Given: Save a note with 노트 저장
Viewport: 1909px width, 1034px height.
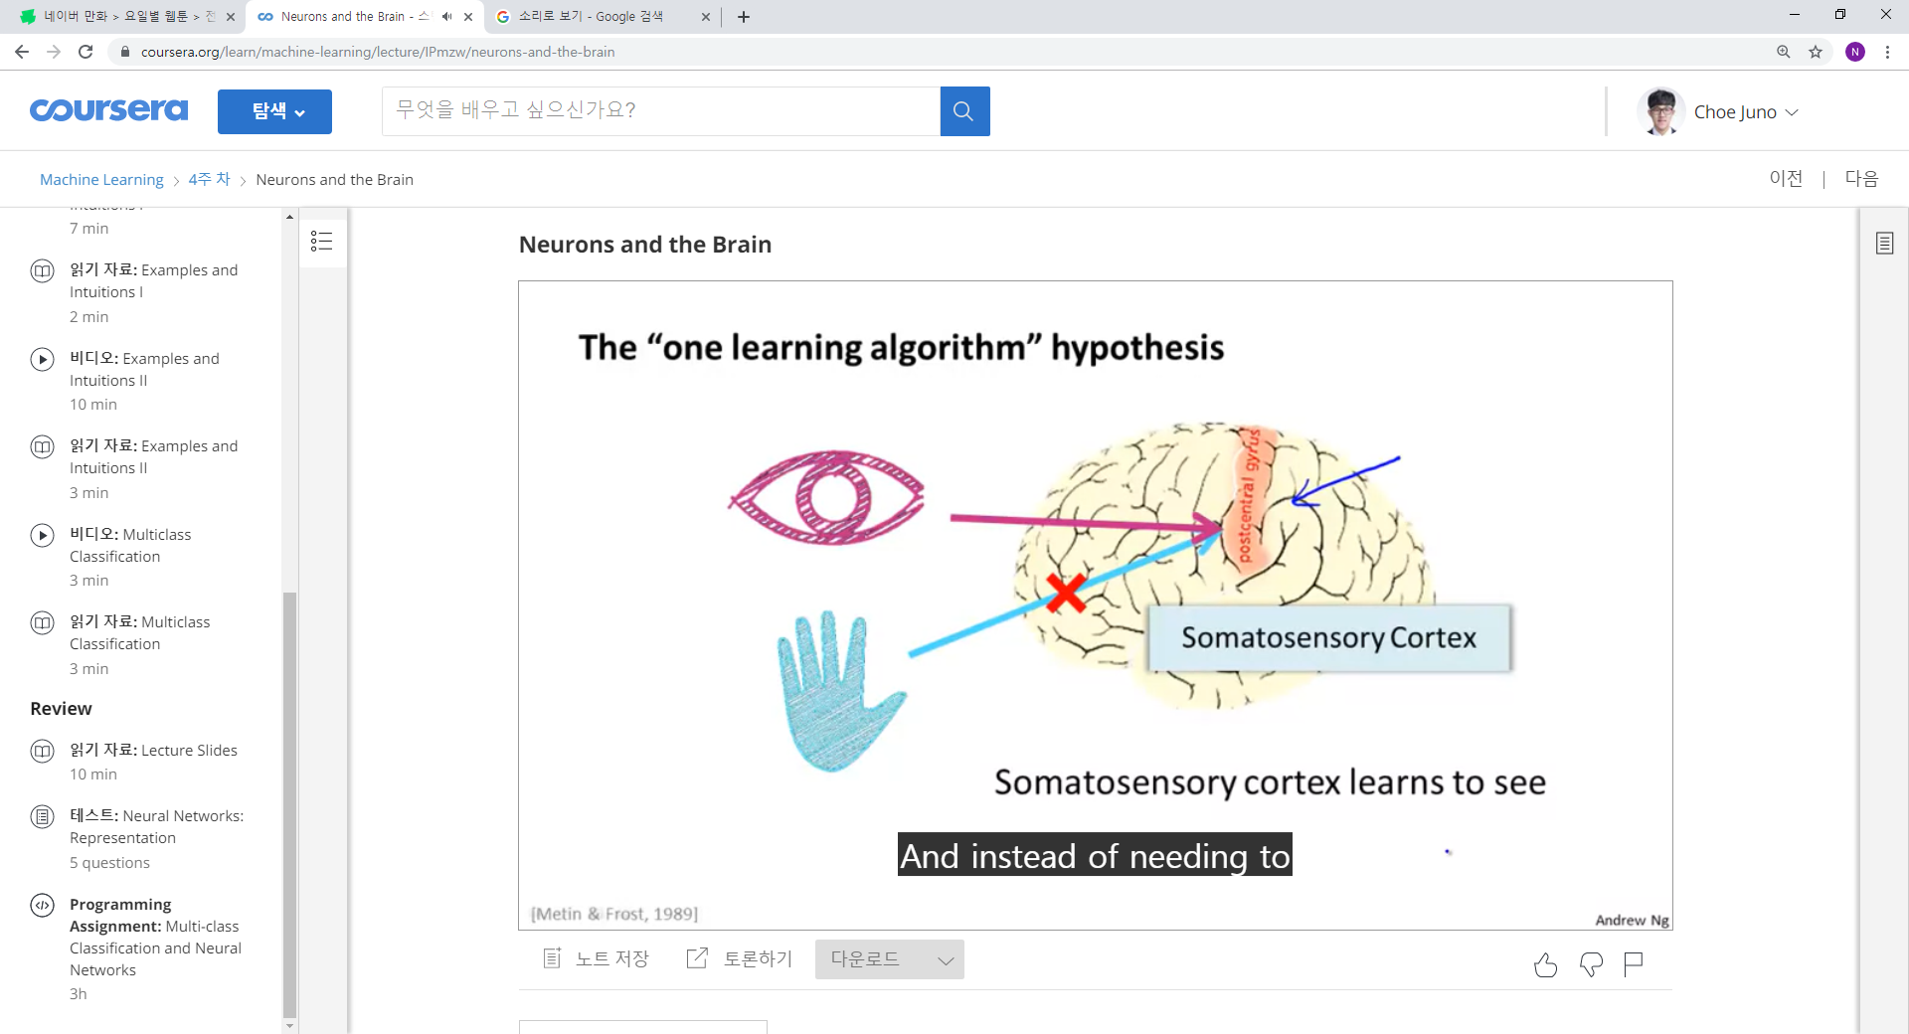Looking at the screenshot, I should [x=596, y=958].
